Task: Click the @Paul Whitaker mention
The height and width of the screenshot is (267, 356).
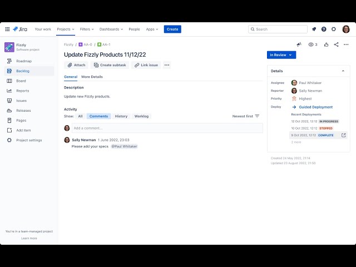Action: click(x=124, y=146)
